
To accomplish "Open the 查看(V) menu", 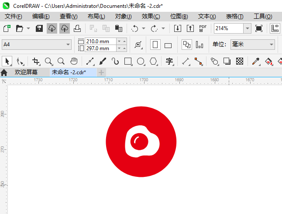I will [x=69, y=17].
